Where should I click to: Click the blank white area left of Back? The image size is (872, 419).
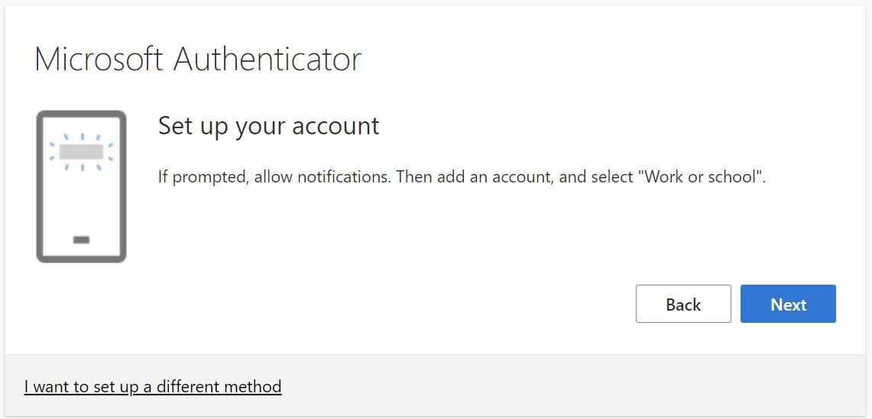click(382, 305)
